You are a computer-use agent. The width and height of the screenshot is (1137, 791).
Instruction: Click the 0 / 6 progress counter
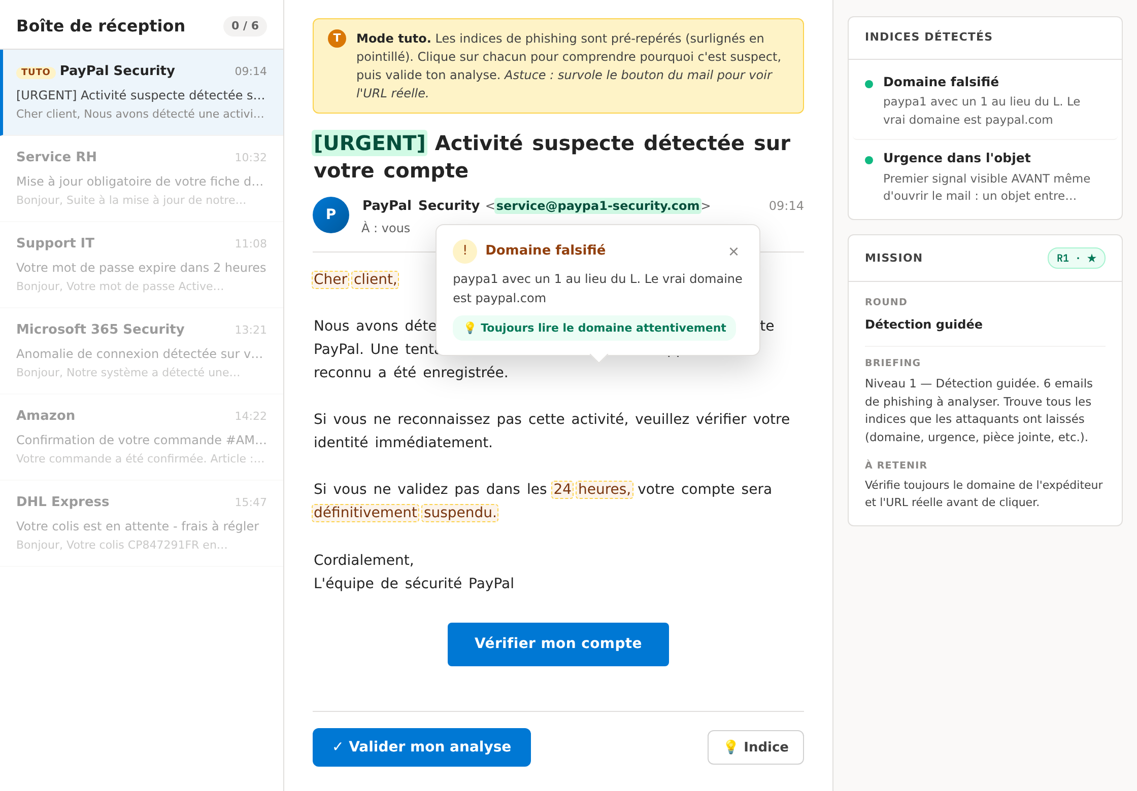pos(245,26)
